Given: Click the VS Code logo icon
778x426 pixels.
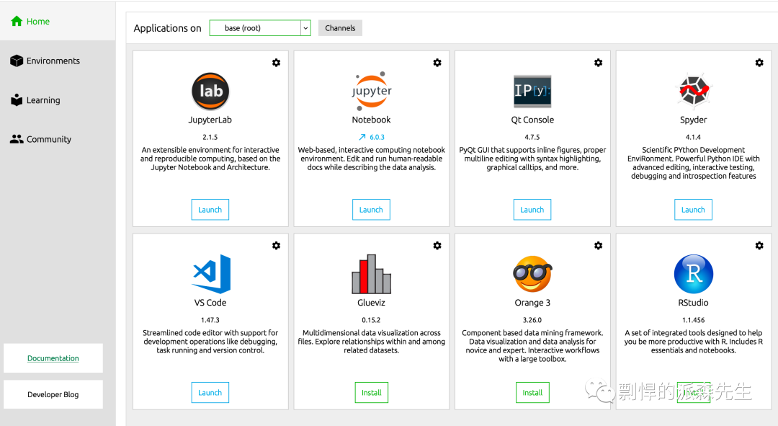Looking at the screenshot, I should tap(210, 274).
